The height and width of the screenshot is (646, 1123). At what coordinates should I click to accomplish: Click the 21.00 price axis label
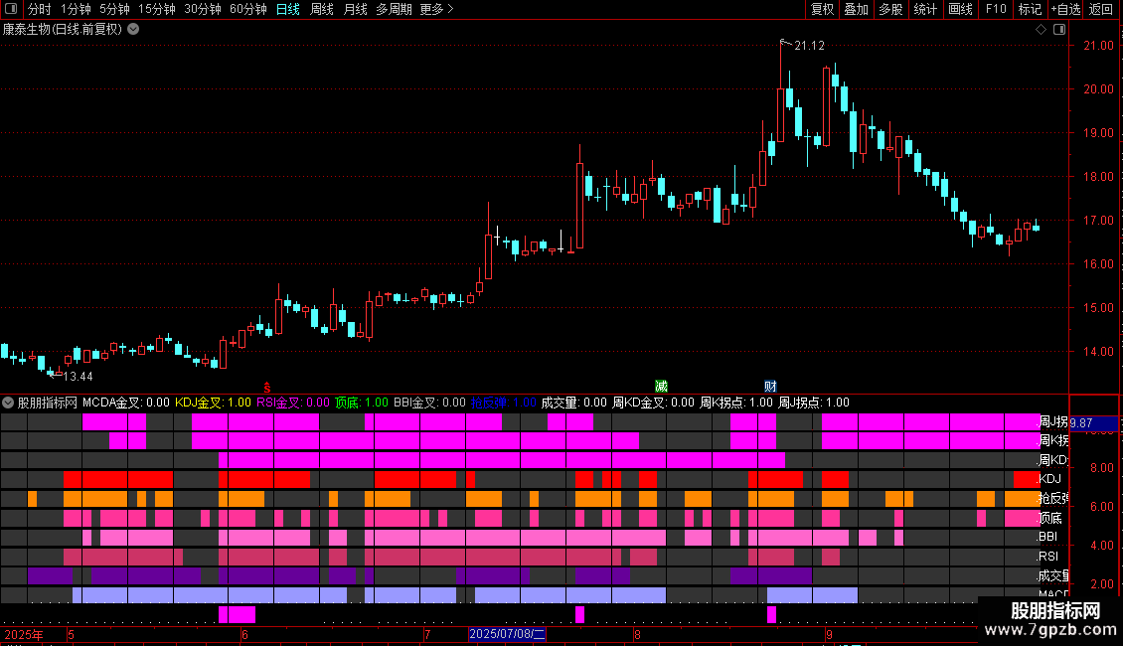coord(1098,45)
